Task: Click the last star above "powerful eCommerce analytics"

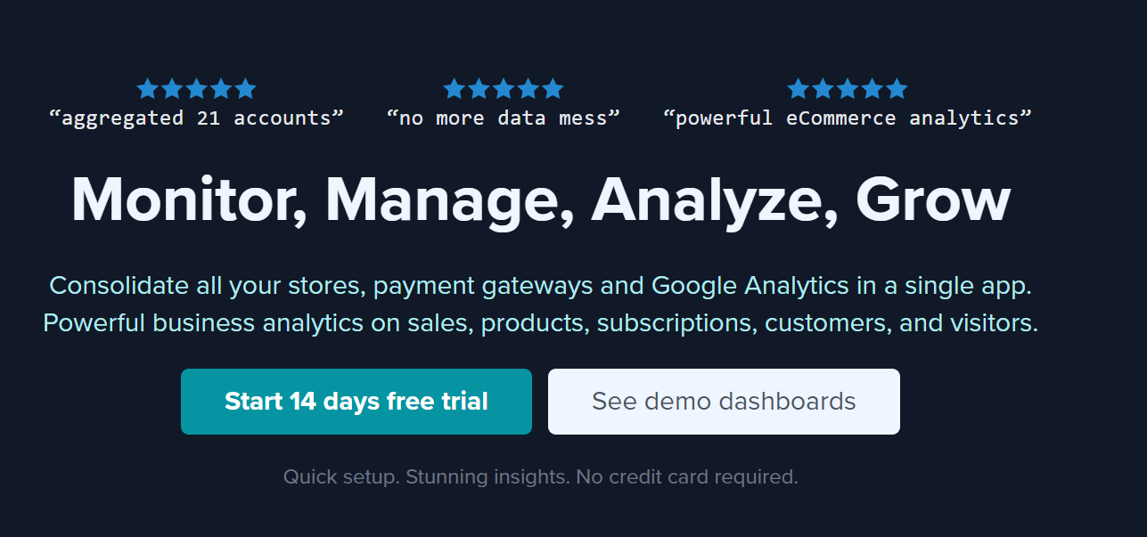Action: 897,89
